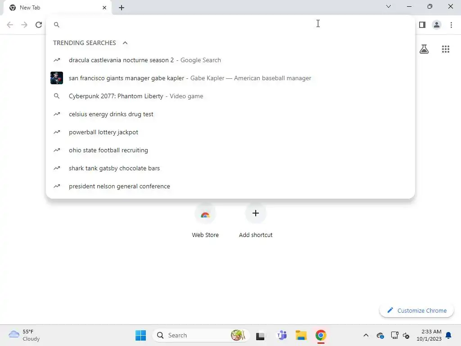Screen dimensions: 461x346
Task: Open Chrome three-dot menu
Action: 451,25
